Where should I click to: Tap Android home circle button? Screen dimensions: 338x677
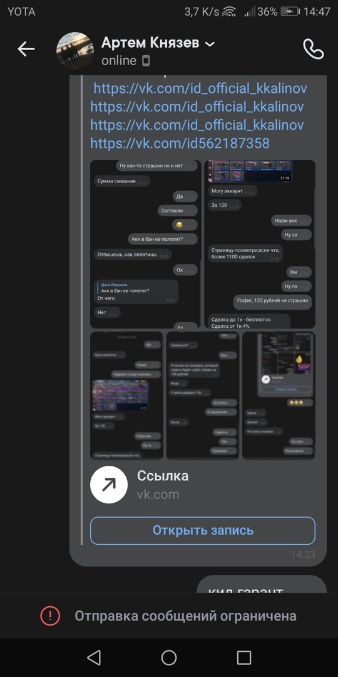(169, 658)
